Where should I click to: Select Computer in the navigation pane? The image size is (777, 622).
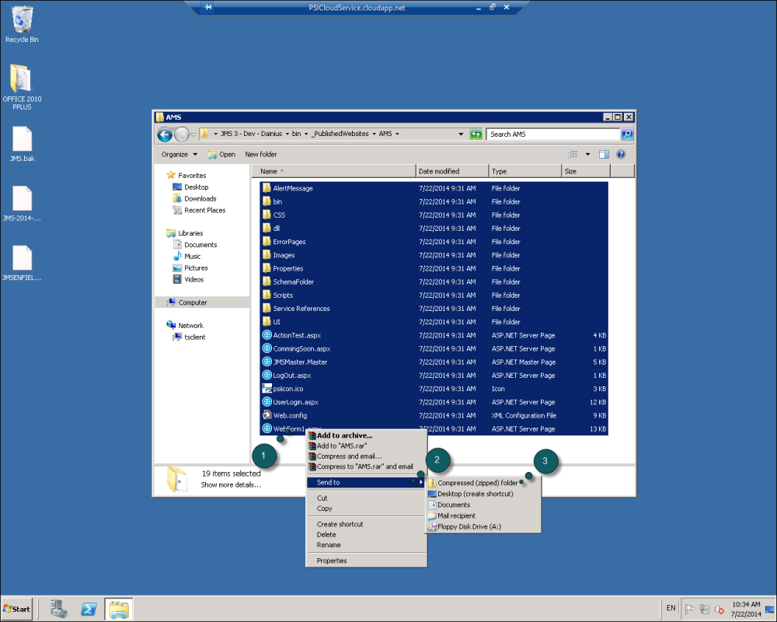click(202, 302)
